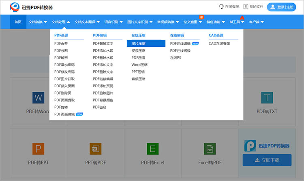Choose PDF合并 from PDF处理
304x181 pixels.
pos(61,44)
